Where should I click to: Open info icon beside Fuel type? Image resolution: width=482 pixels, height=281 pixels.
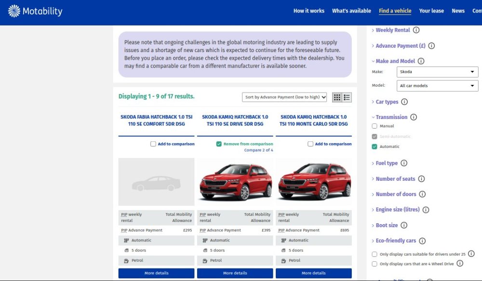404,163
